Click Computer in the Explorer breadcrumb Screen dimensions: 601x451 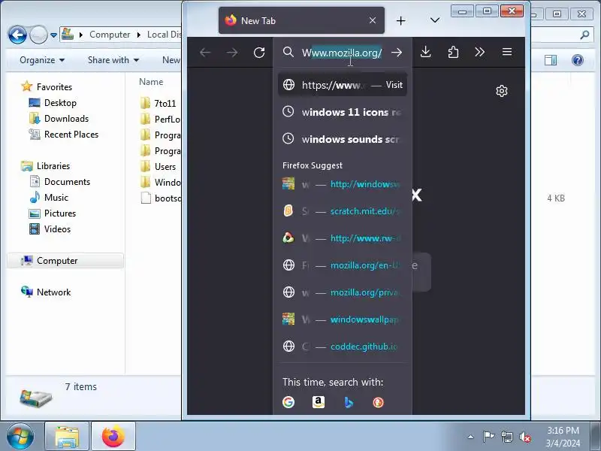point(110,35)
